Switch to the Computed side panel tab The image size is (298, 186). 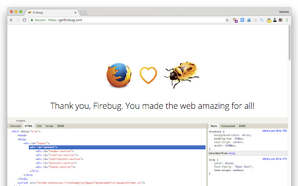coord(228,126)
